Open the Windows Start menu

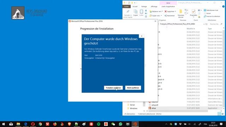point(4,124)
